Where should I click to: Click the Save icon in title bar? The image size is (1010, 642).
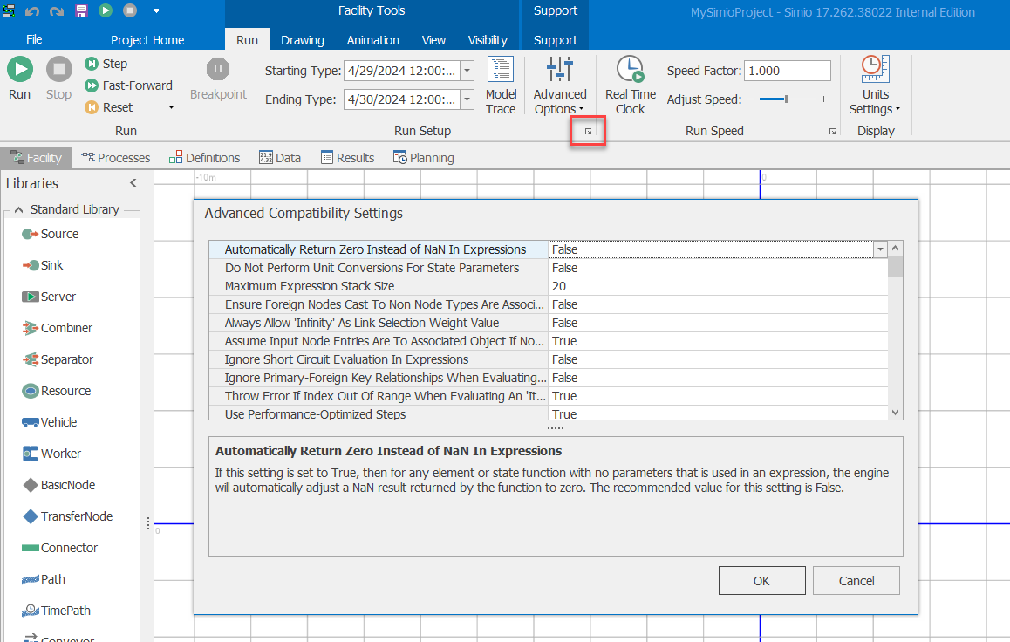coord(81,11)
